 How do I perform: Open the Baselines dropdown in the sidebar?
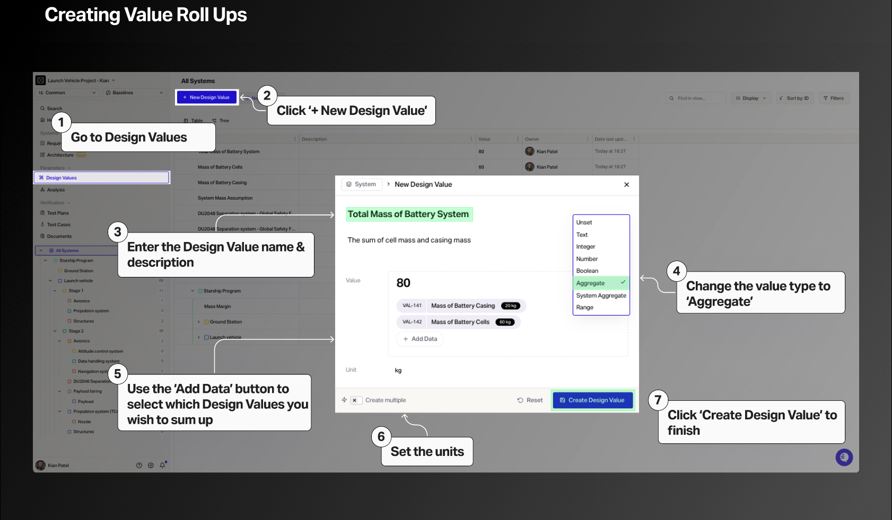point(135,93)
